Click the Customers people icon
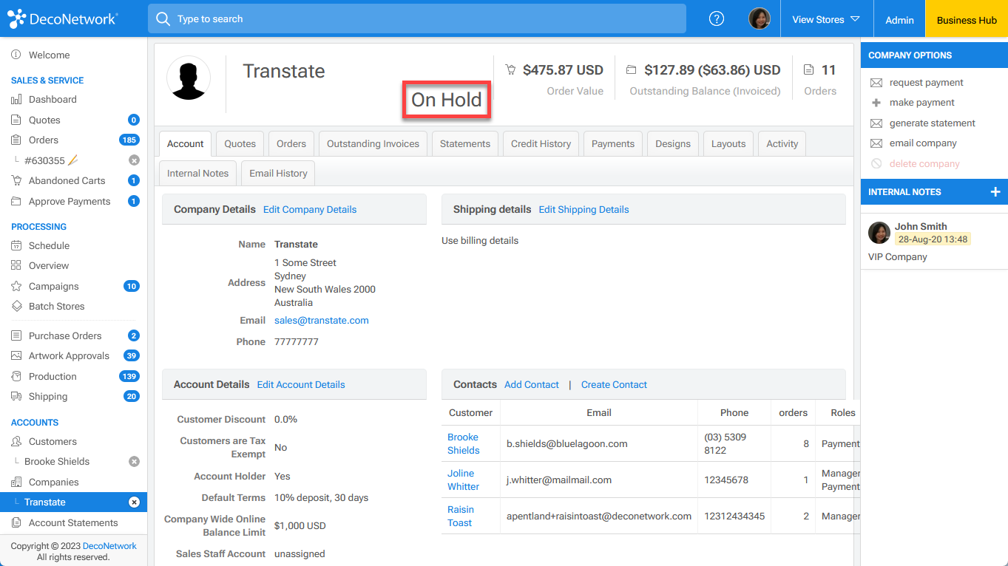1008x566 pixels. coord(16,442)
